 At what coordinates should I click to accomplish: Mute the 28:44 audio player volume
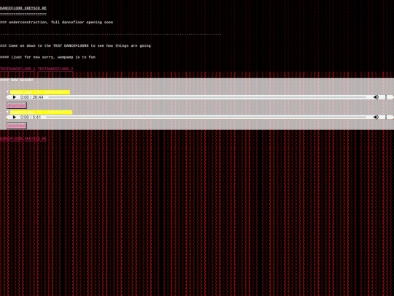click(x=376, y=97)
